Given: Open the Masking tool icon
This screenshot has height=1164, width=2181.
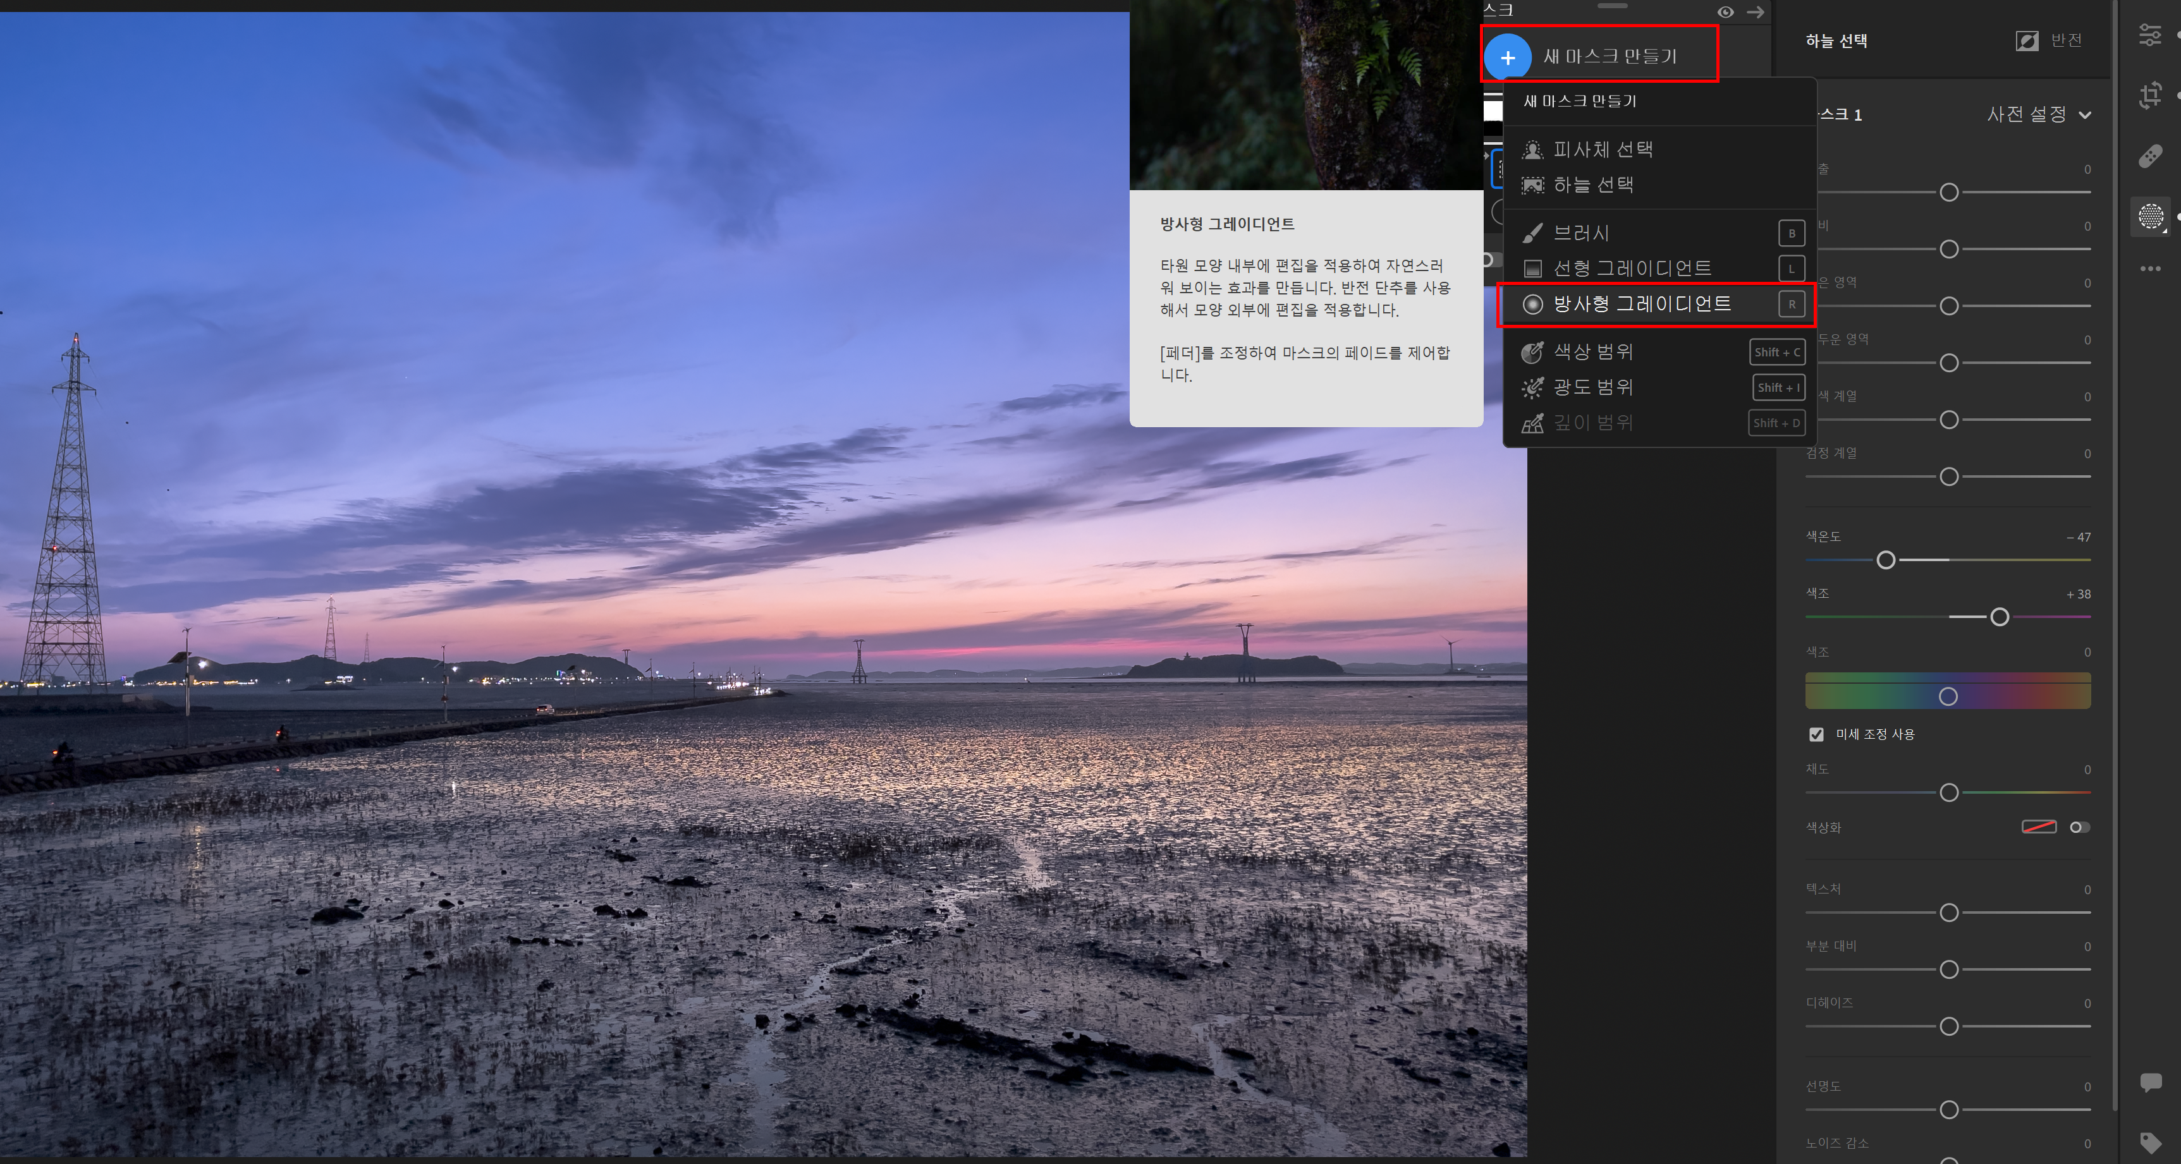Looking at the screenshot, I should [2149, 216].
